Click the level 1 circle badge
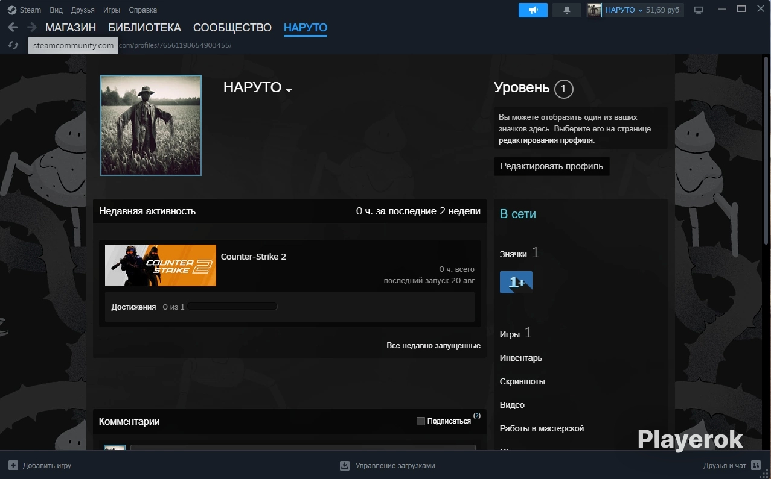 click(x=563, y=89)
